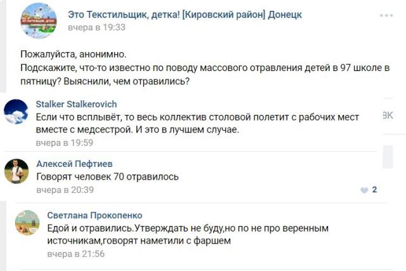Visit Светлана Прокопенко's profile name link
The height and width of the screenshot is (271, 406).
95,215
